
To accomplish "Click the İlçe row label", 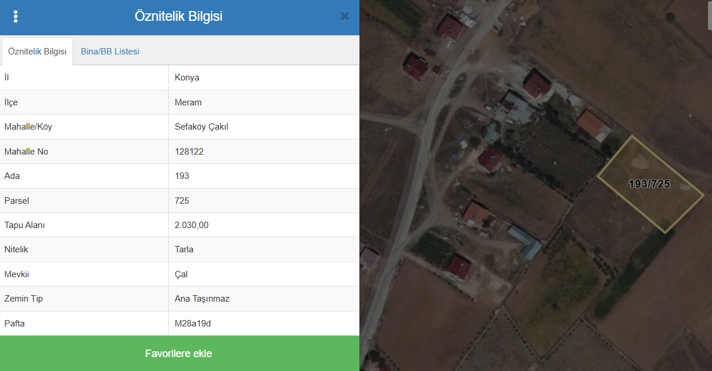I will [11, 102].
